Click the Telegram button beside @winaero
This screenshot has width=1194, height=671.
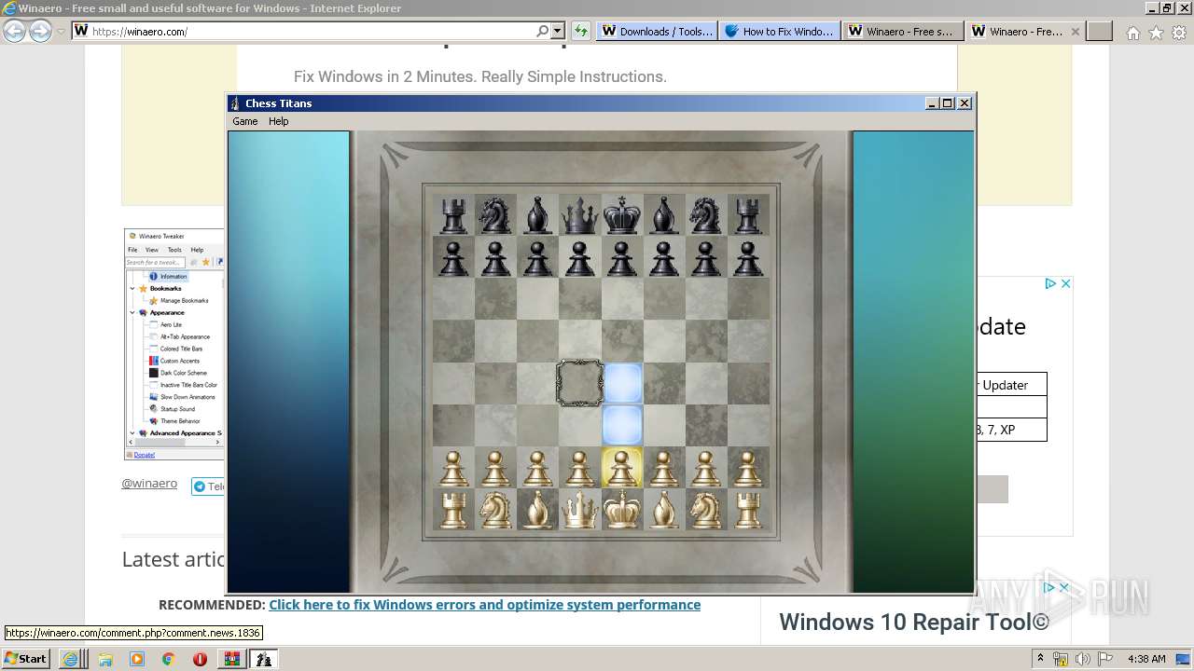(208, 486)
